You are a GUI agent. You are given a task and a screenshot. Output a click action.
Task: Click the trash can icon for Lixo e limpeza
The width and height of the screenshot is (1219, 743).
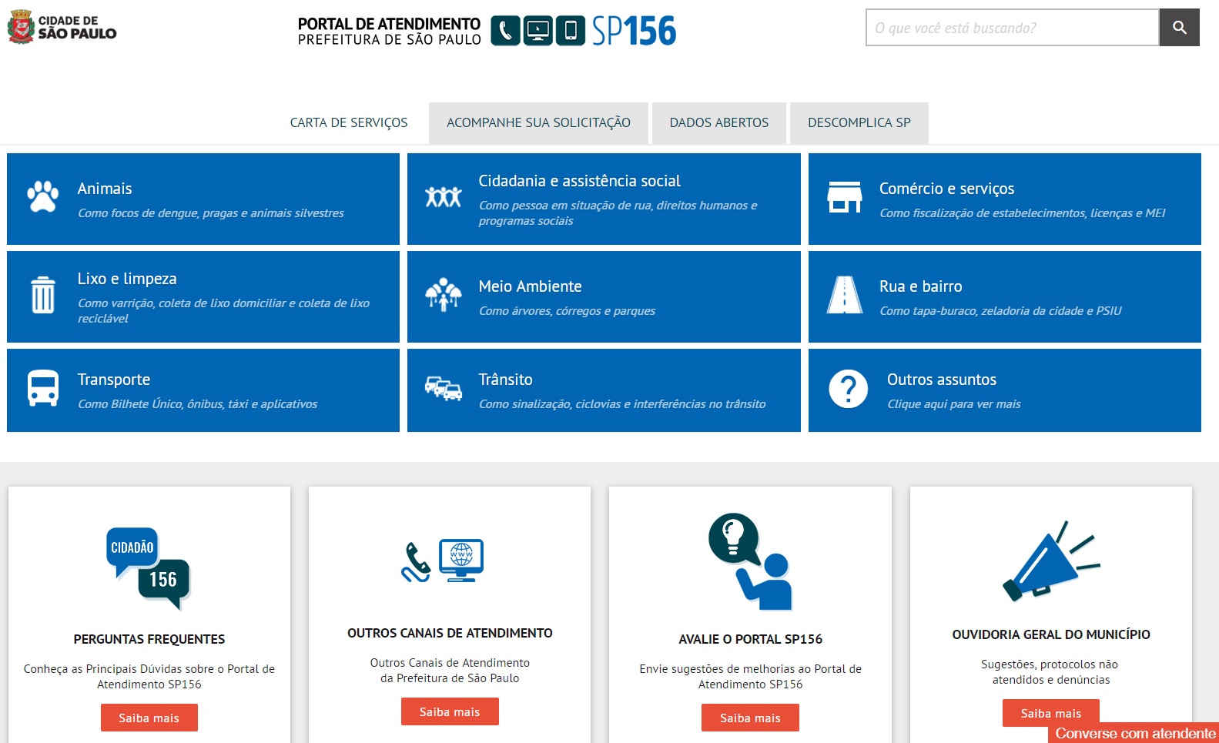[x=43, y=295]
